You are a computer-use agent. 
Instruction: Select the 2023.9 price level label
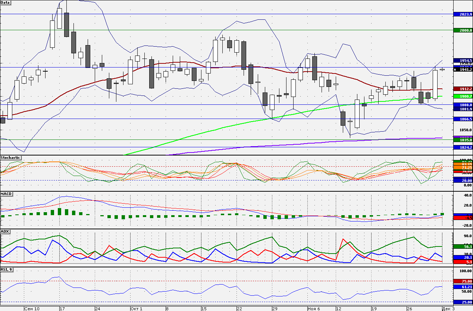tap(463, 14)
